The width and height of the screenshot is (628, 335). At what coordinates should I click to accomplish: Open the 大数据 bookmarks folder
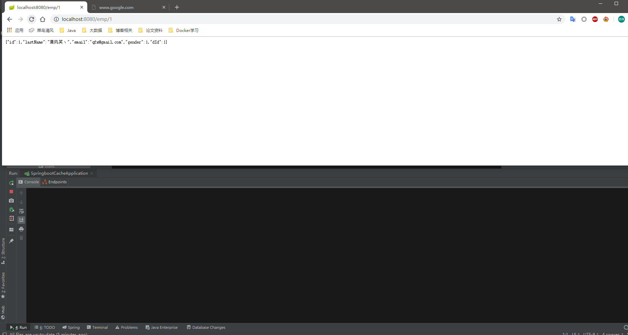click(x=92, y=30)
